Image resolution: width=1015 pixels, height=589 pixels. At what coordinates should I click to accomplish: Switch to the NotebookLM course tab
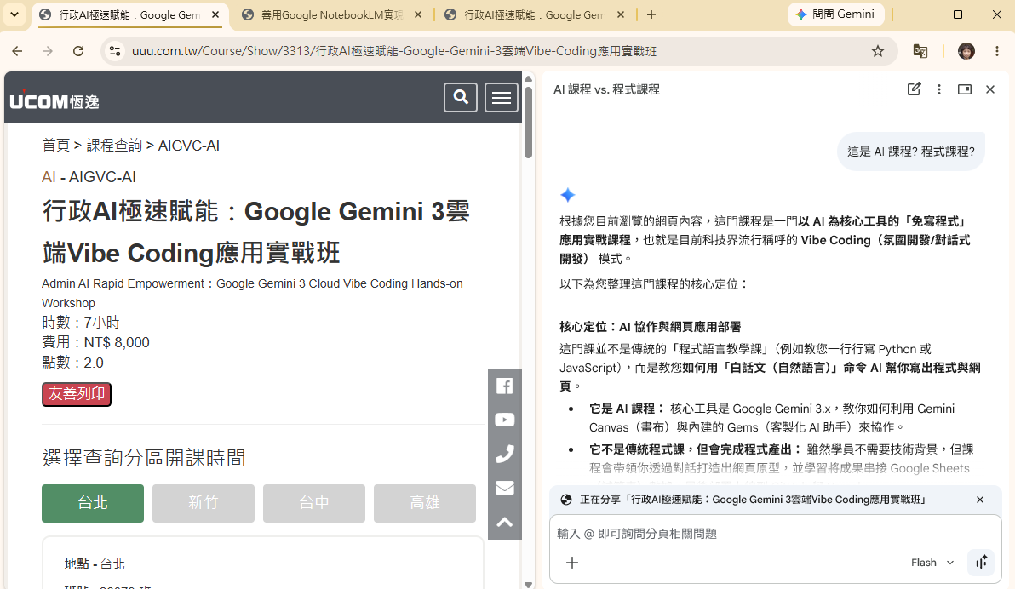330,14
